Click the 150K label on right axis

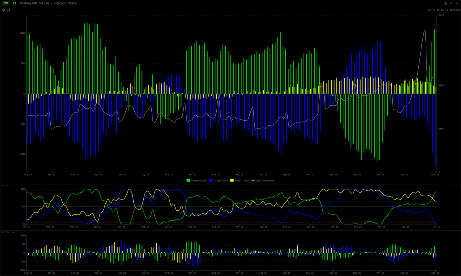441,129
